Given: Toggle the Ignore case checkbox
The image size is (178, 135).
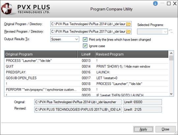Looking at the screenshot, I should tap(85, 46).
